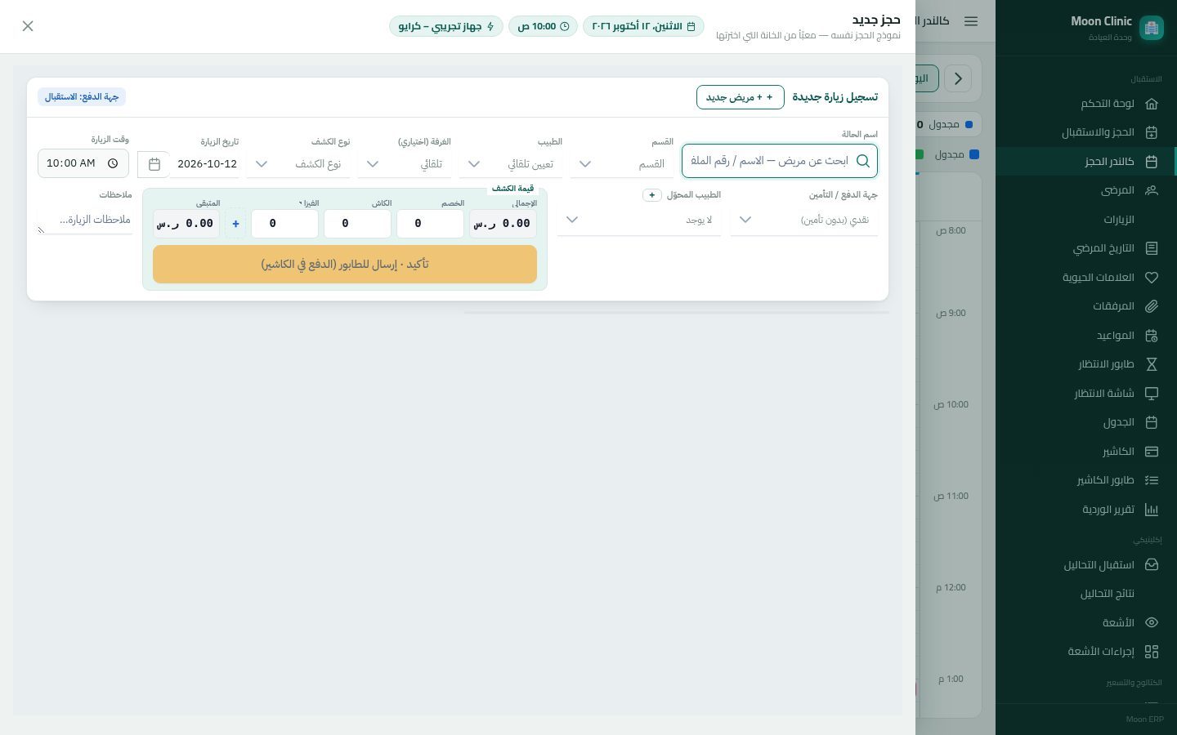Click the الكاش cash amount field
The width and height of the screenshot is (1177, 735).
[x=357, y=223]
